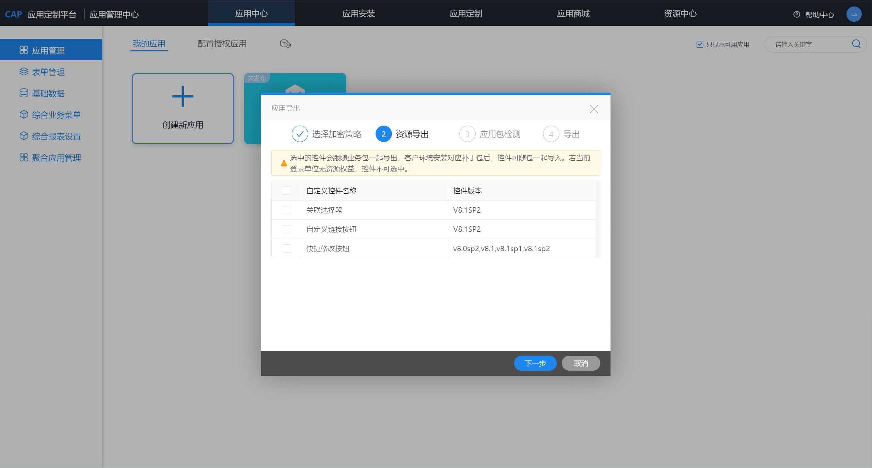Click the 快捷修改按钮 name cell
The height and width of the screenshot is (468, 872).
pyautogui.click(x=375, y=248)
